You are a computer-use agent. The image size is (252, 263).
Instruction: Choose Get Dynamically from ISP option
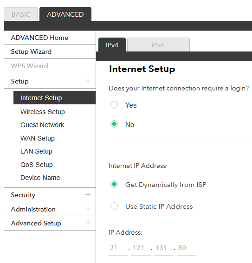pyautogui.click(x=114, y=184)
